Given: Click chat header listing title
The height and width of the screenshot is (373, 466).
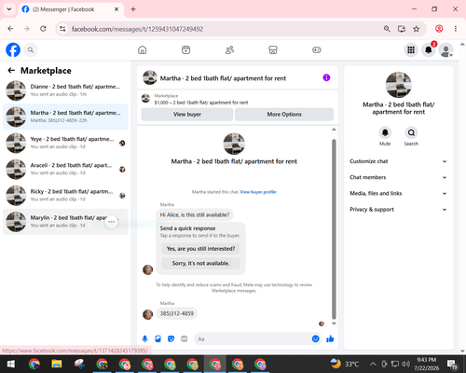Looking at the screenshot, I should (x=223, y=78).
